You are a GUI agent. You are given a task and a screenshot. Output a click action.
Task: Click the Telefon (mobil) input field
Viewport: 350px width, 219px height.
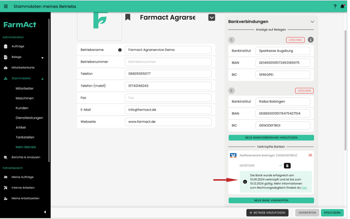click(168, 86)
